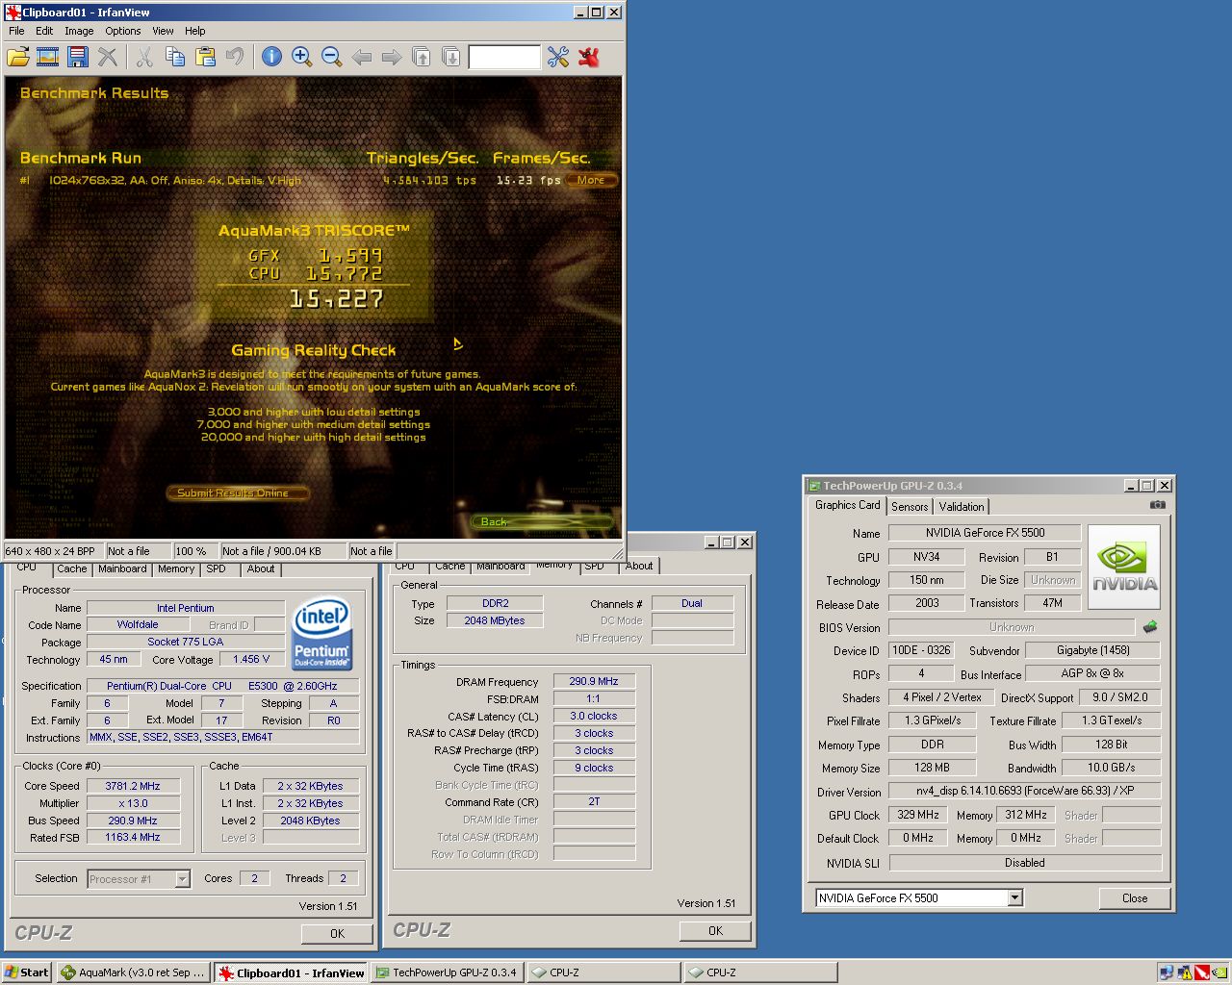The image size is (1232, 985).
Task: Click the Cut scissors icon
Action: tap(144, 57)
